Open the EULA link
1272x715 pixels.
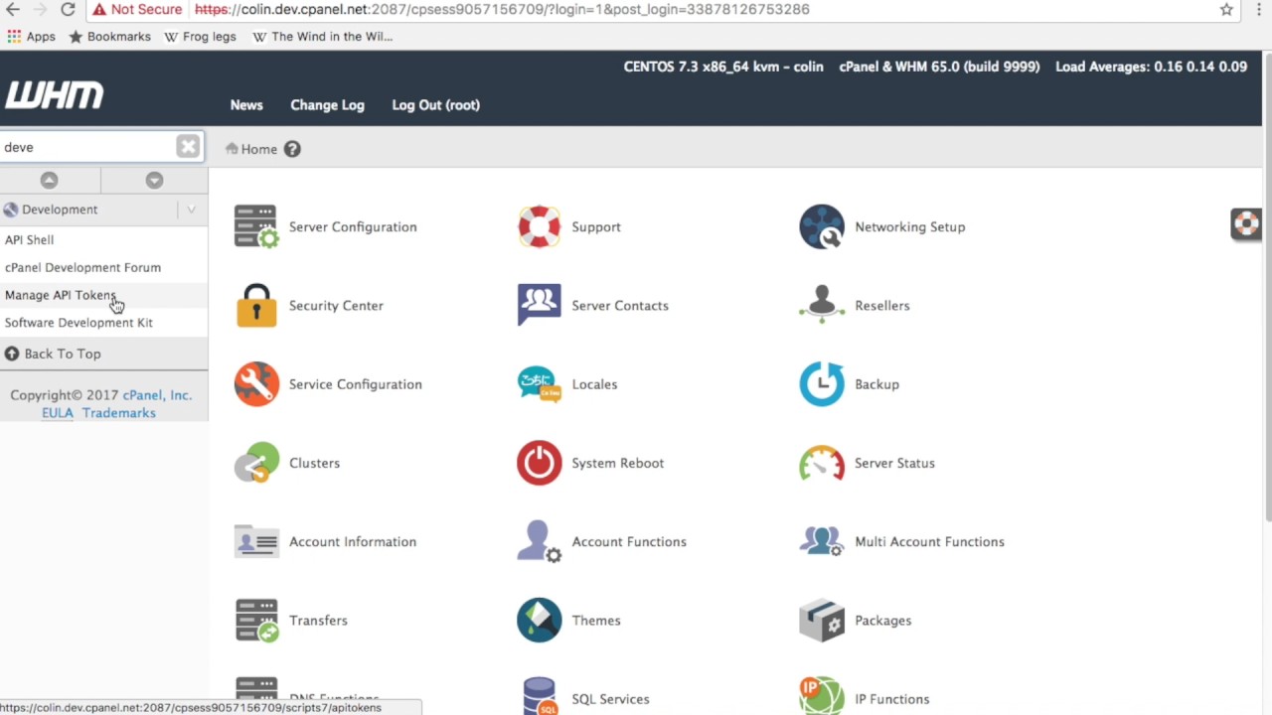pyautogui.click(x=58, y=413)
